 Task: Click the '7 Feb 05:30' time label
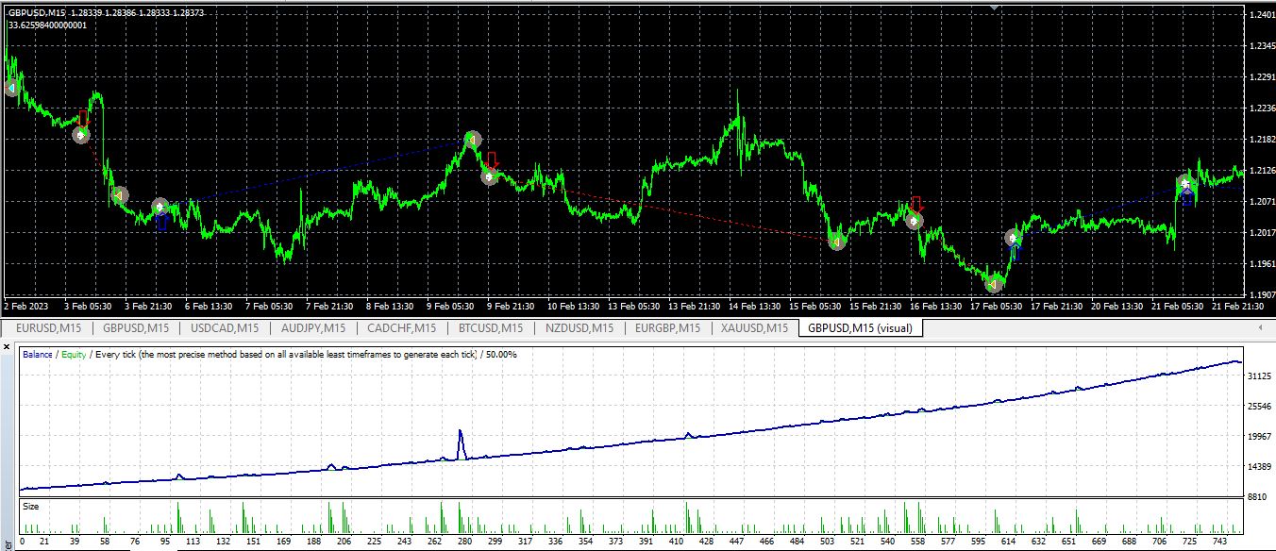coord(271,307)
